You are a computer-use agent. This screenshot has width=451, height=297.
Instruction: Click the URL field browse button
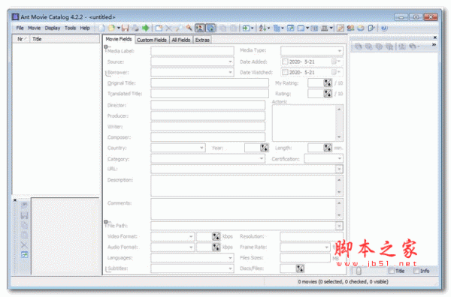[339, 169]
